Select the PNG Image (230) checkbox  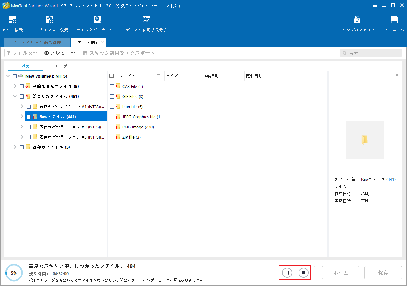(112, 127)
